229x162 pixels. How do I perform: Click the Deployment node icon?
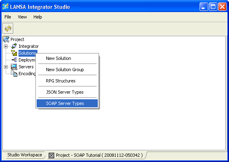click(x=14, y=60)
